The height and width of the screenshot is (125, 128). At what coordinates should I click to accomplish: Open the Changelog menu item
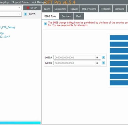click(x=4, y=2)
